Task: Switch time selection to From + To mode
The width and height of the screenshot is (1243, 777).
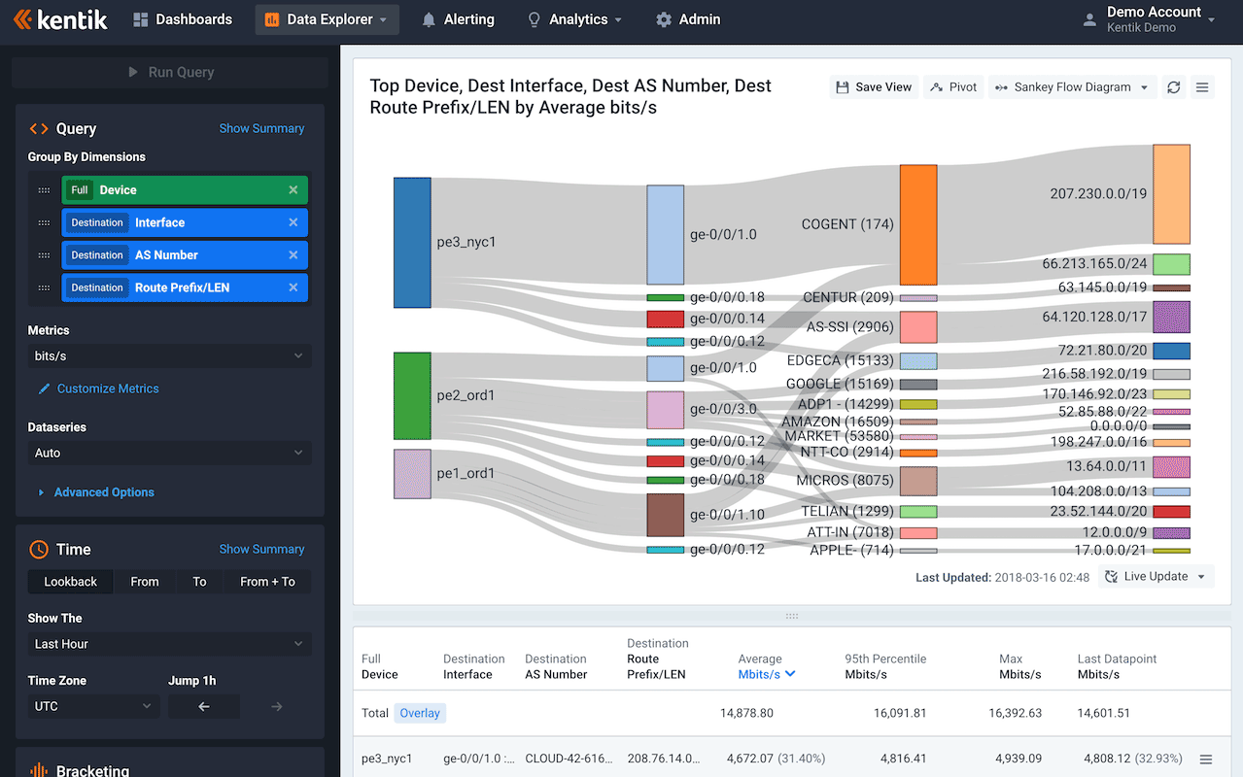Action: pos(266,581)
